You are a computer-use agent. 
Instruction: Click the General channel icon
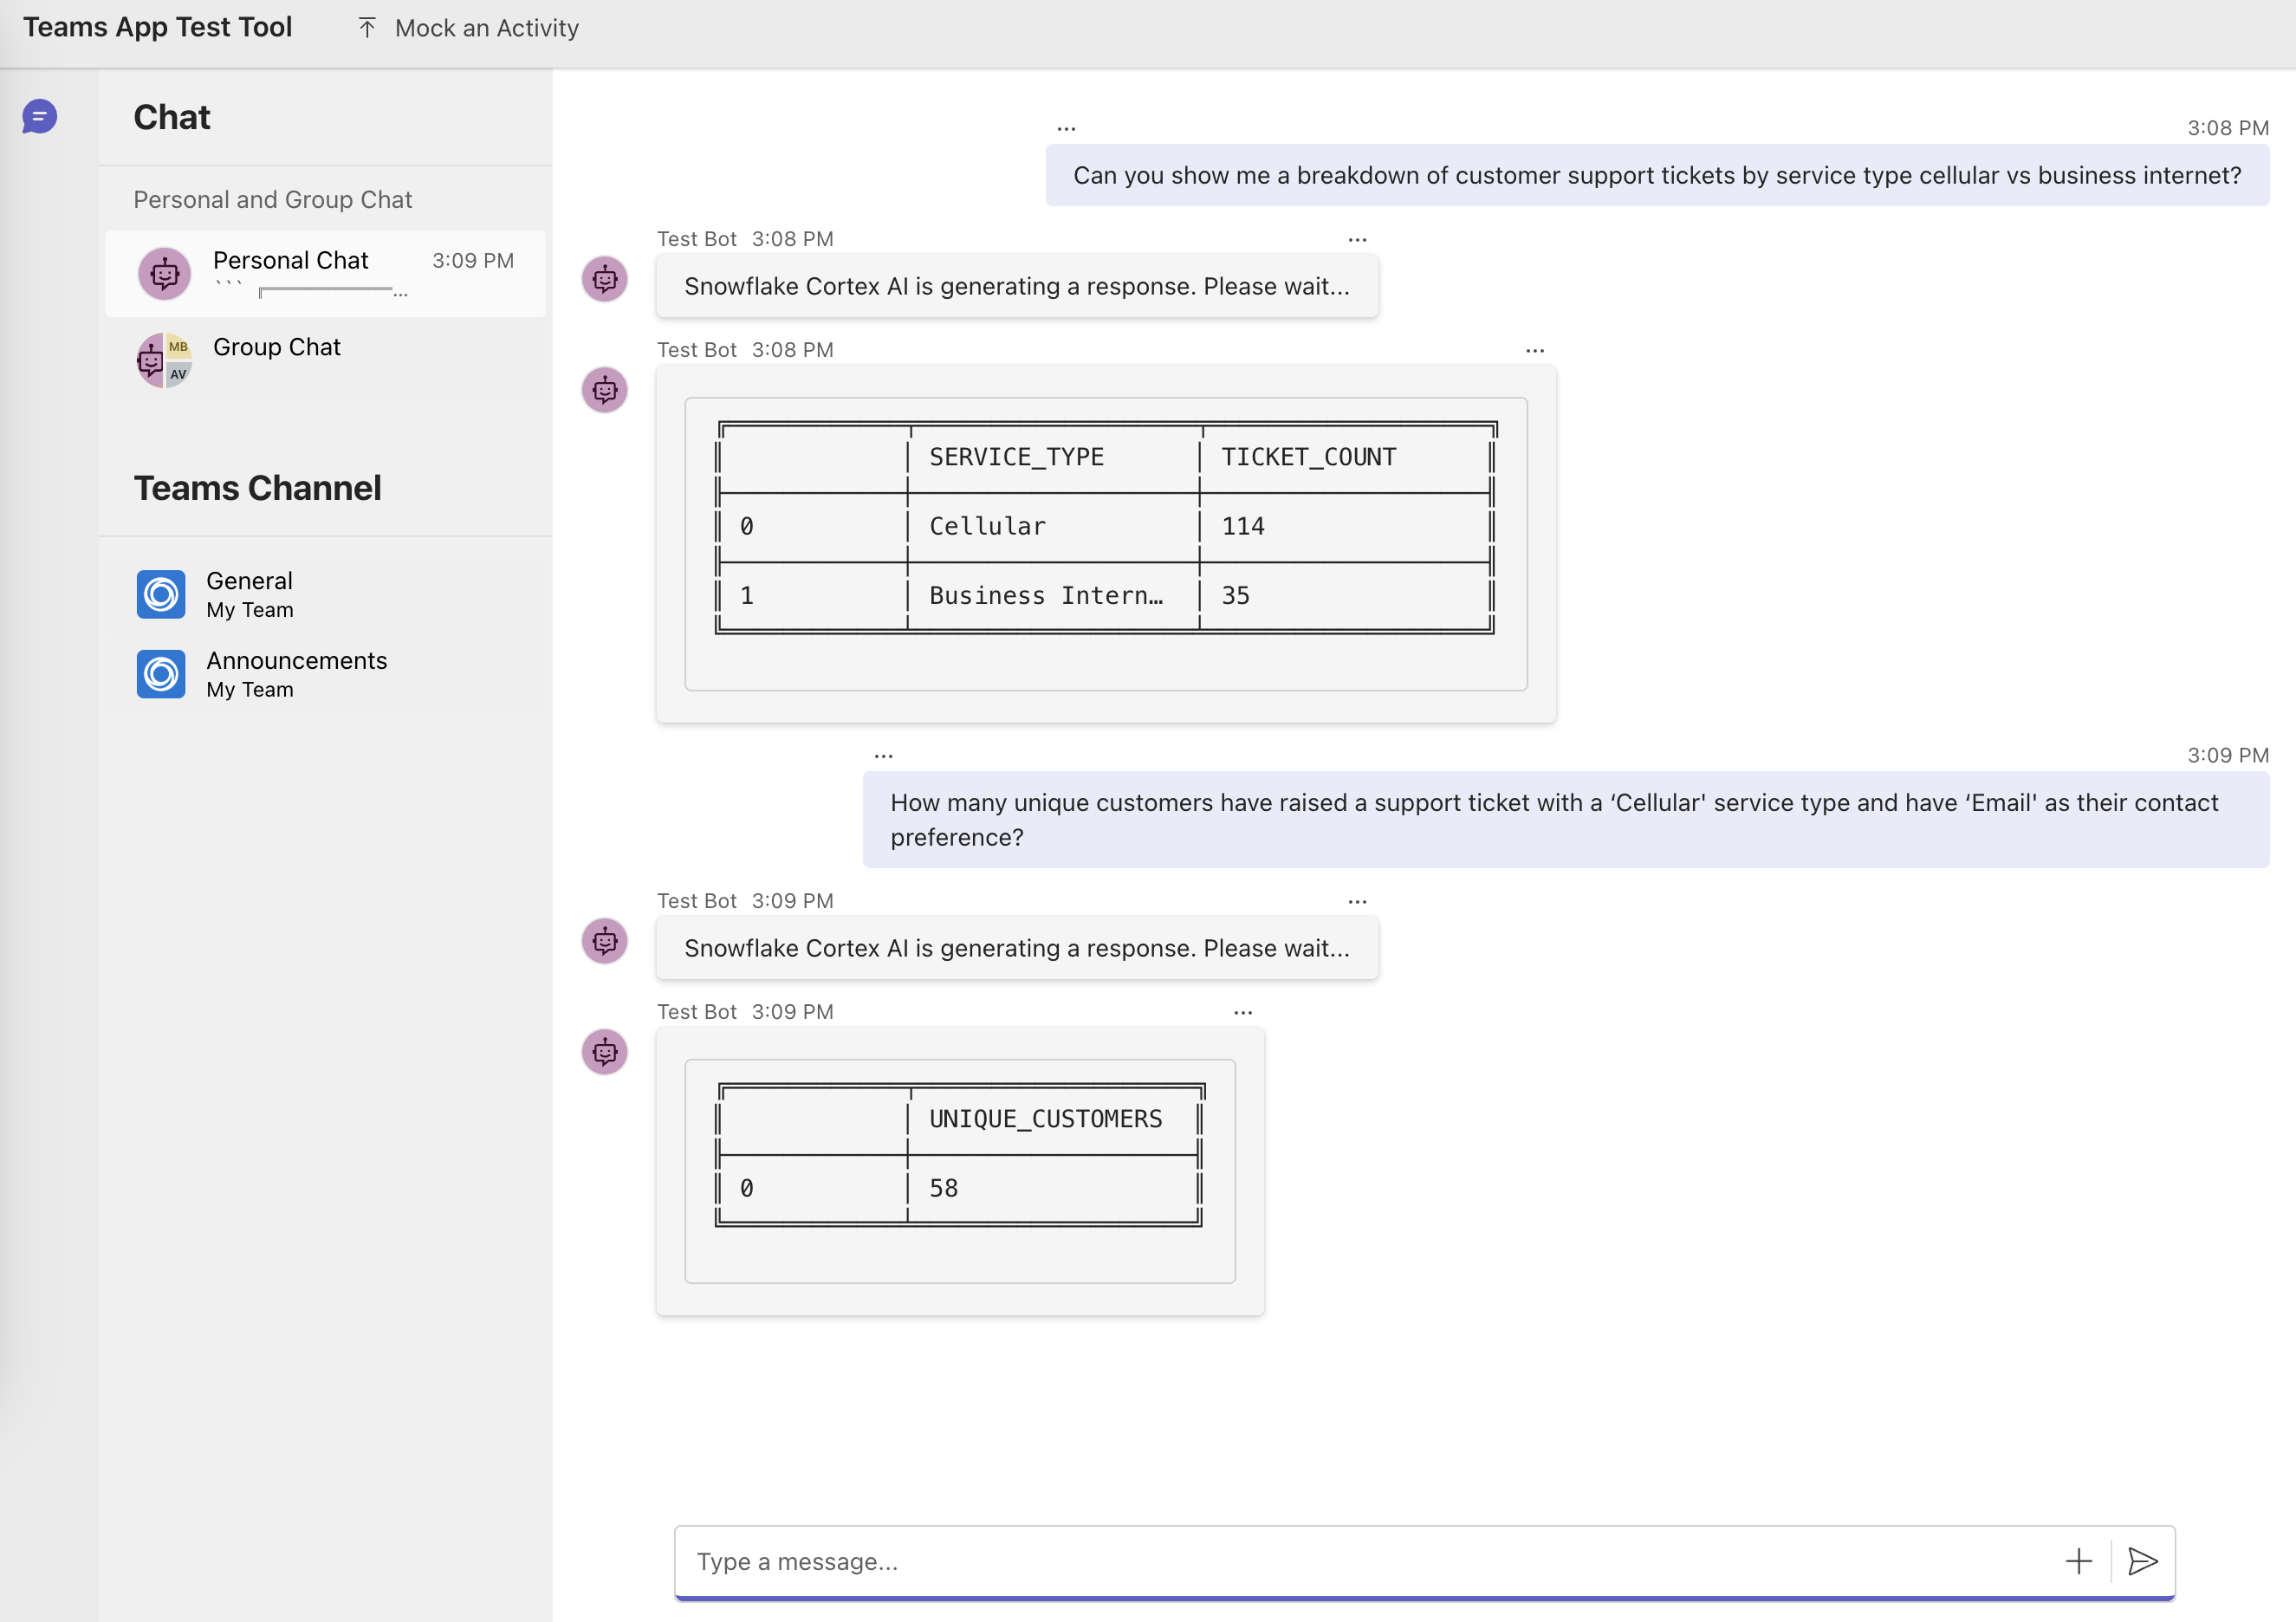click(x=159, y=592)
